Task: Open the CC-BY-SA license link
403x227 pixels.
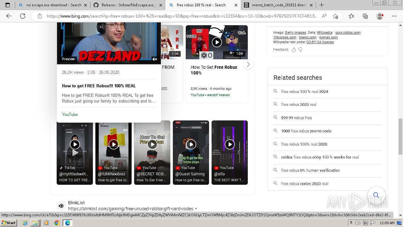Action: (x=320, y=42)
